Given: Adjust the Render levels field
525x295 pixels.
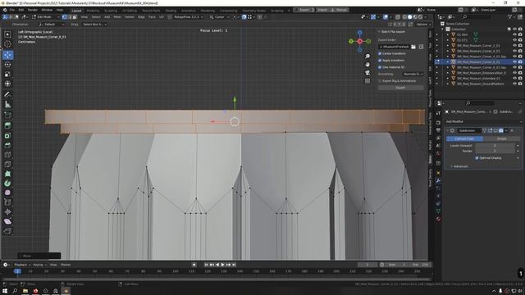Looking at the screenshot, I should (x=495, y=151).
